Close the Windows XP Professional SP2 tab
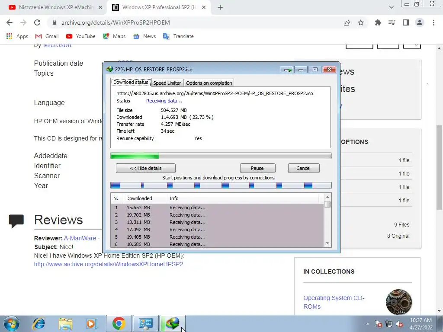This screenshot has height=332, width=443. (204, 7)
